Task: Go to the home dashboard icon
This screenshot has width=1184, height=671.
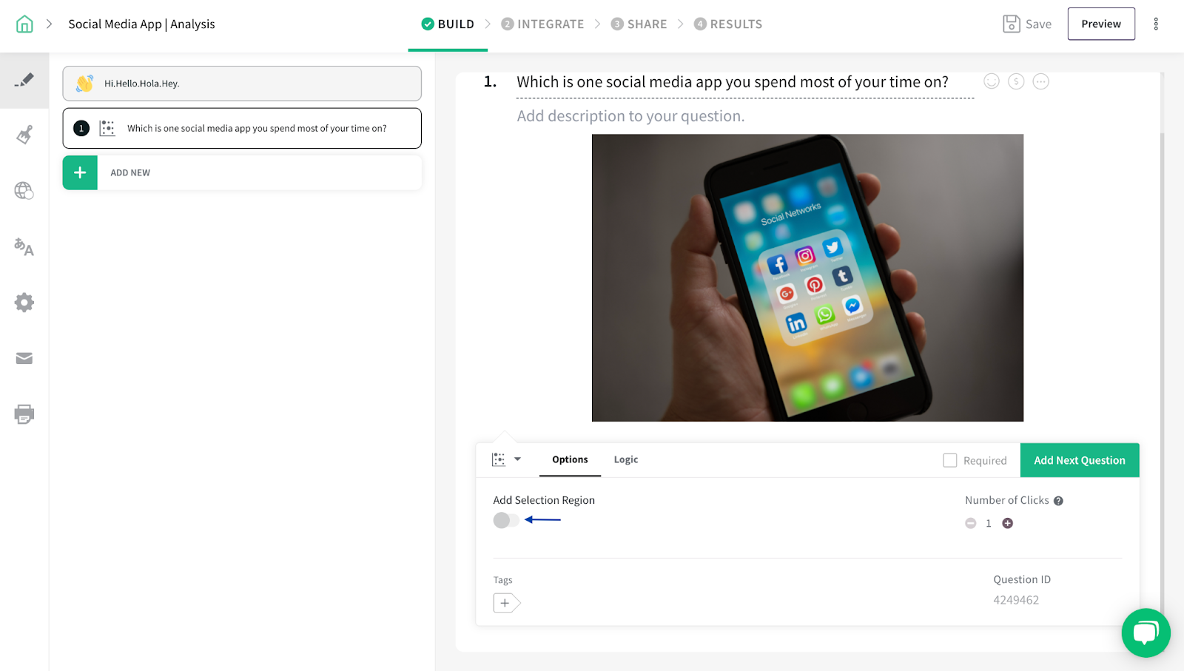Action: (x=24, y=24)
